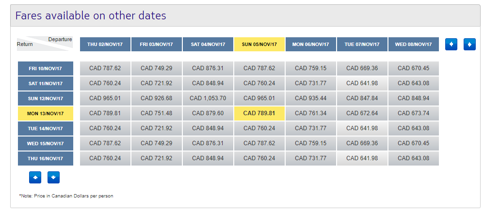Show later departure dates with right arrow

click(x=469, y=45)
